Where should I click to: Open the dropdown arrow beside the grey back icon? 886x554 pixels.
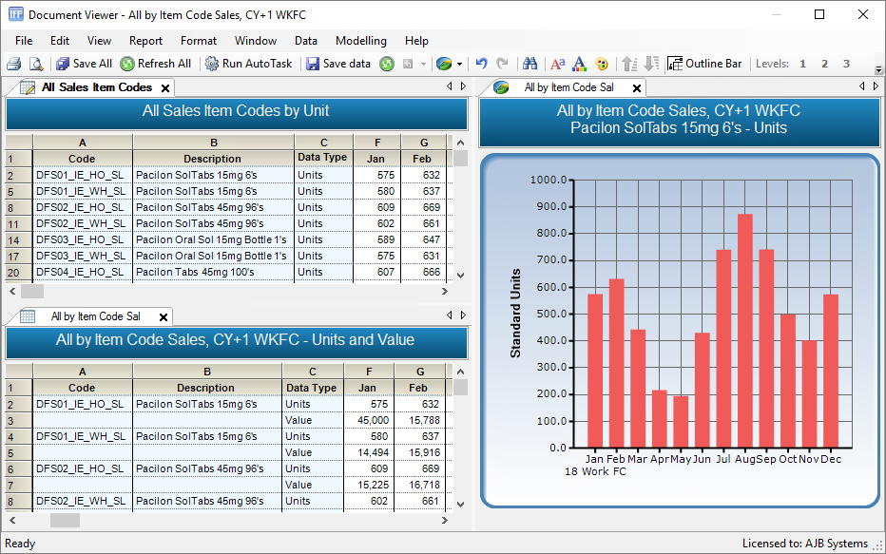tap(423, 64)
